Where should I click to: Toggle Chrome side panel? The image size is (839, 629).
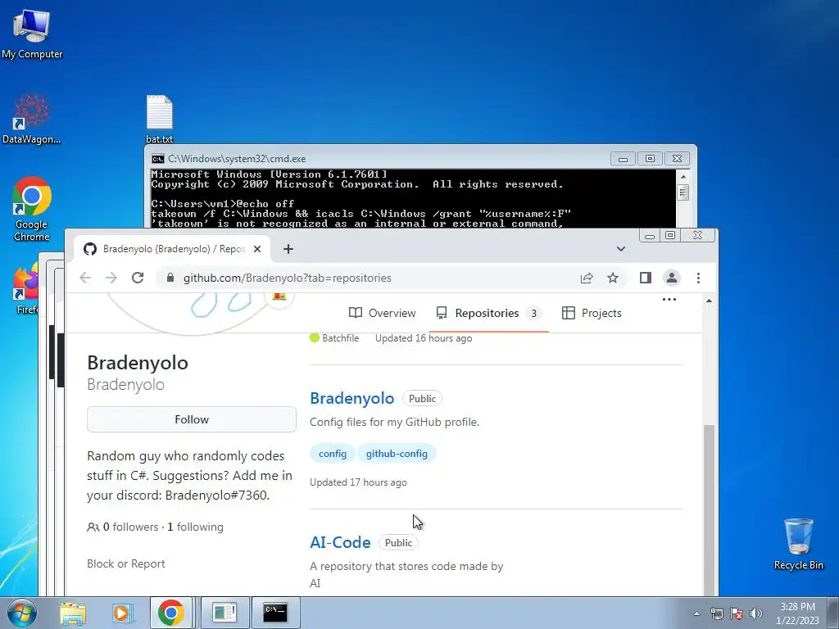pos(646,278)
